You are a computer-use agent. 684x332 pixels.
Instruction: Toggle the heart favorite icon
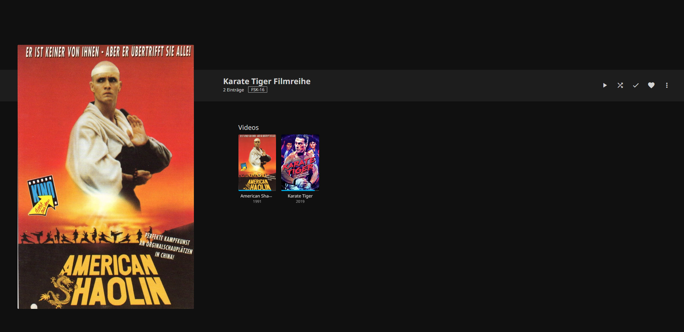[x=651, y=85]
